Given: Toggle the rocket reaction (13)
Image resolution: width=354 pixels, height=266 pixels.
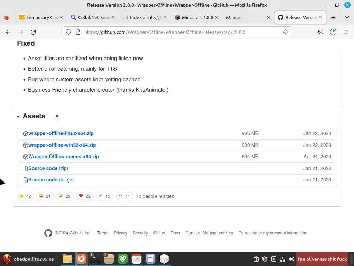Looking at the screenshot, I should coord(104,196).
